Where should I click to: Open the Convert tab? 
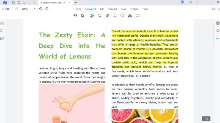tap(112, 9)
